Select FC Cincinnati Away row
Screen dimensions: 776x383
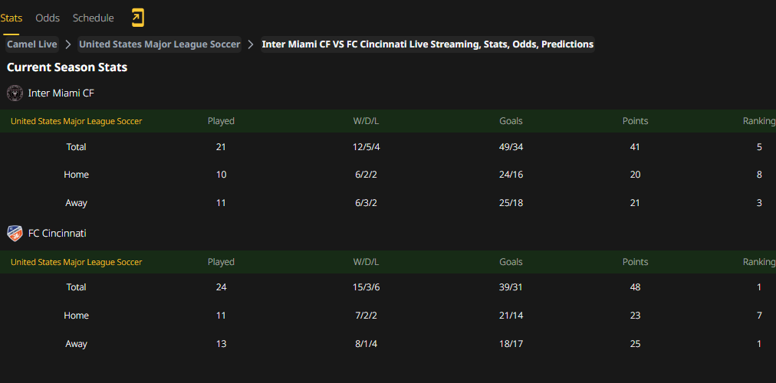(x=388, y=343)
